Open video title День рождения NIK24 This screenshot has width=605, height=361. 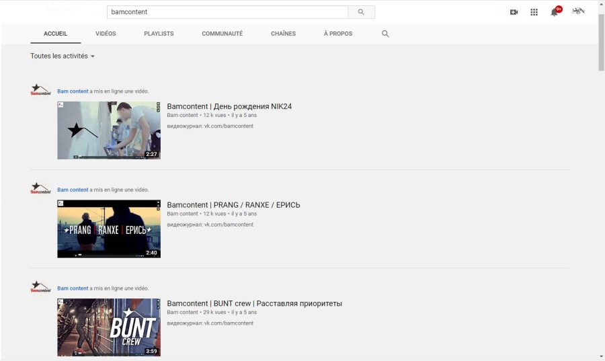(229, 106)
